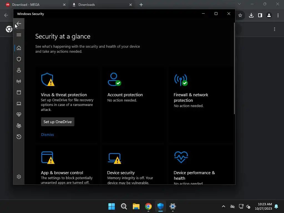Screen dimensions: 284x213
Task: Open Device performance & health heading
Action: [194, 176]
